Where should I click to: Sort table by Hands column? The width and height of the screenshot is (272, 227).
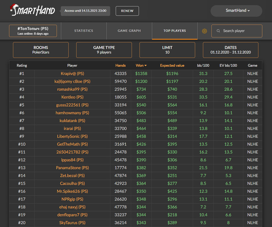[x=120, y=66]
